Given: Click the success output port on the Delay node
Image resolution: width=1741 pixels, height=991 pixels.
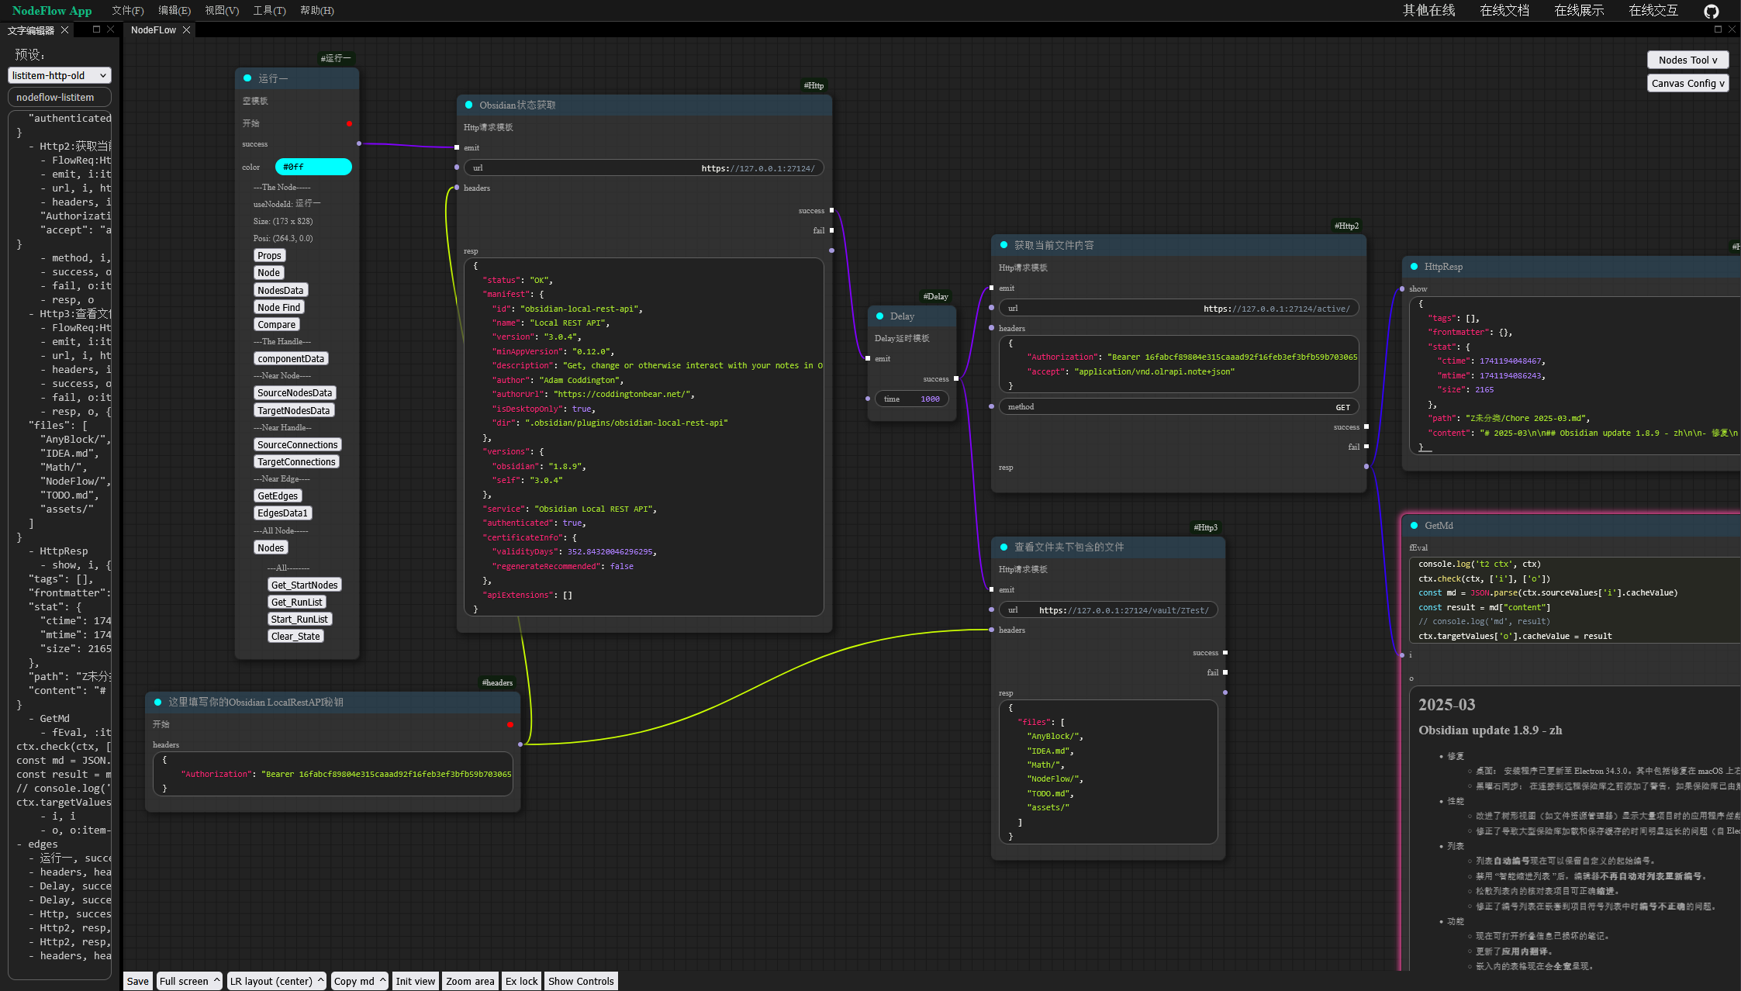Looking at the screenshot, I should (x=955, y=379).
